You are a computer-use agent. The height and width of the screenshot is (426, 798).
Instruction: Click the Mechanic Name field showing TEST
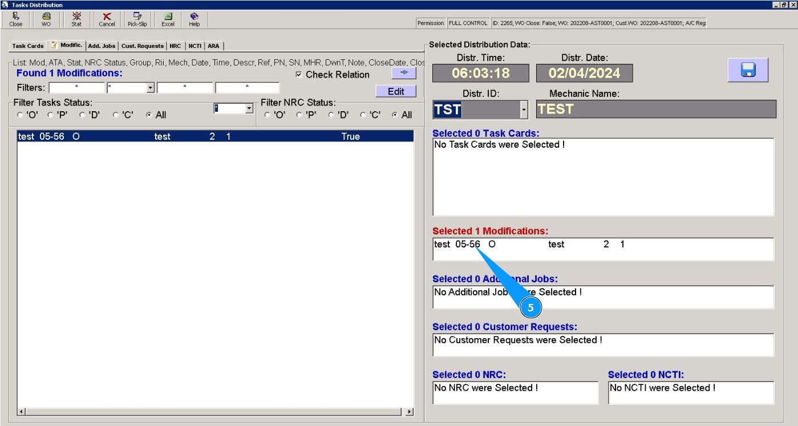click(656, 109)
